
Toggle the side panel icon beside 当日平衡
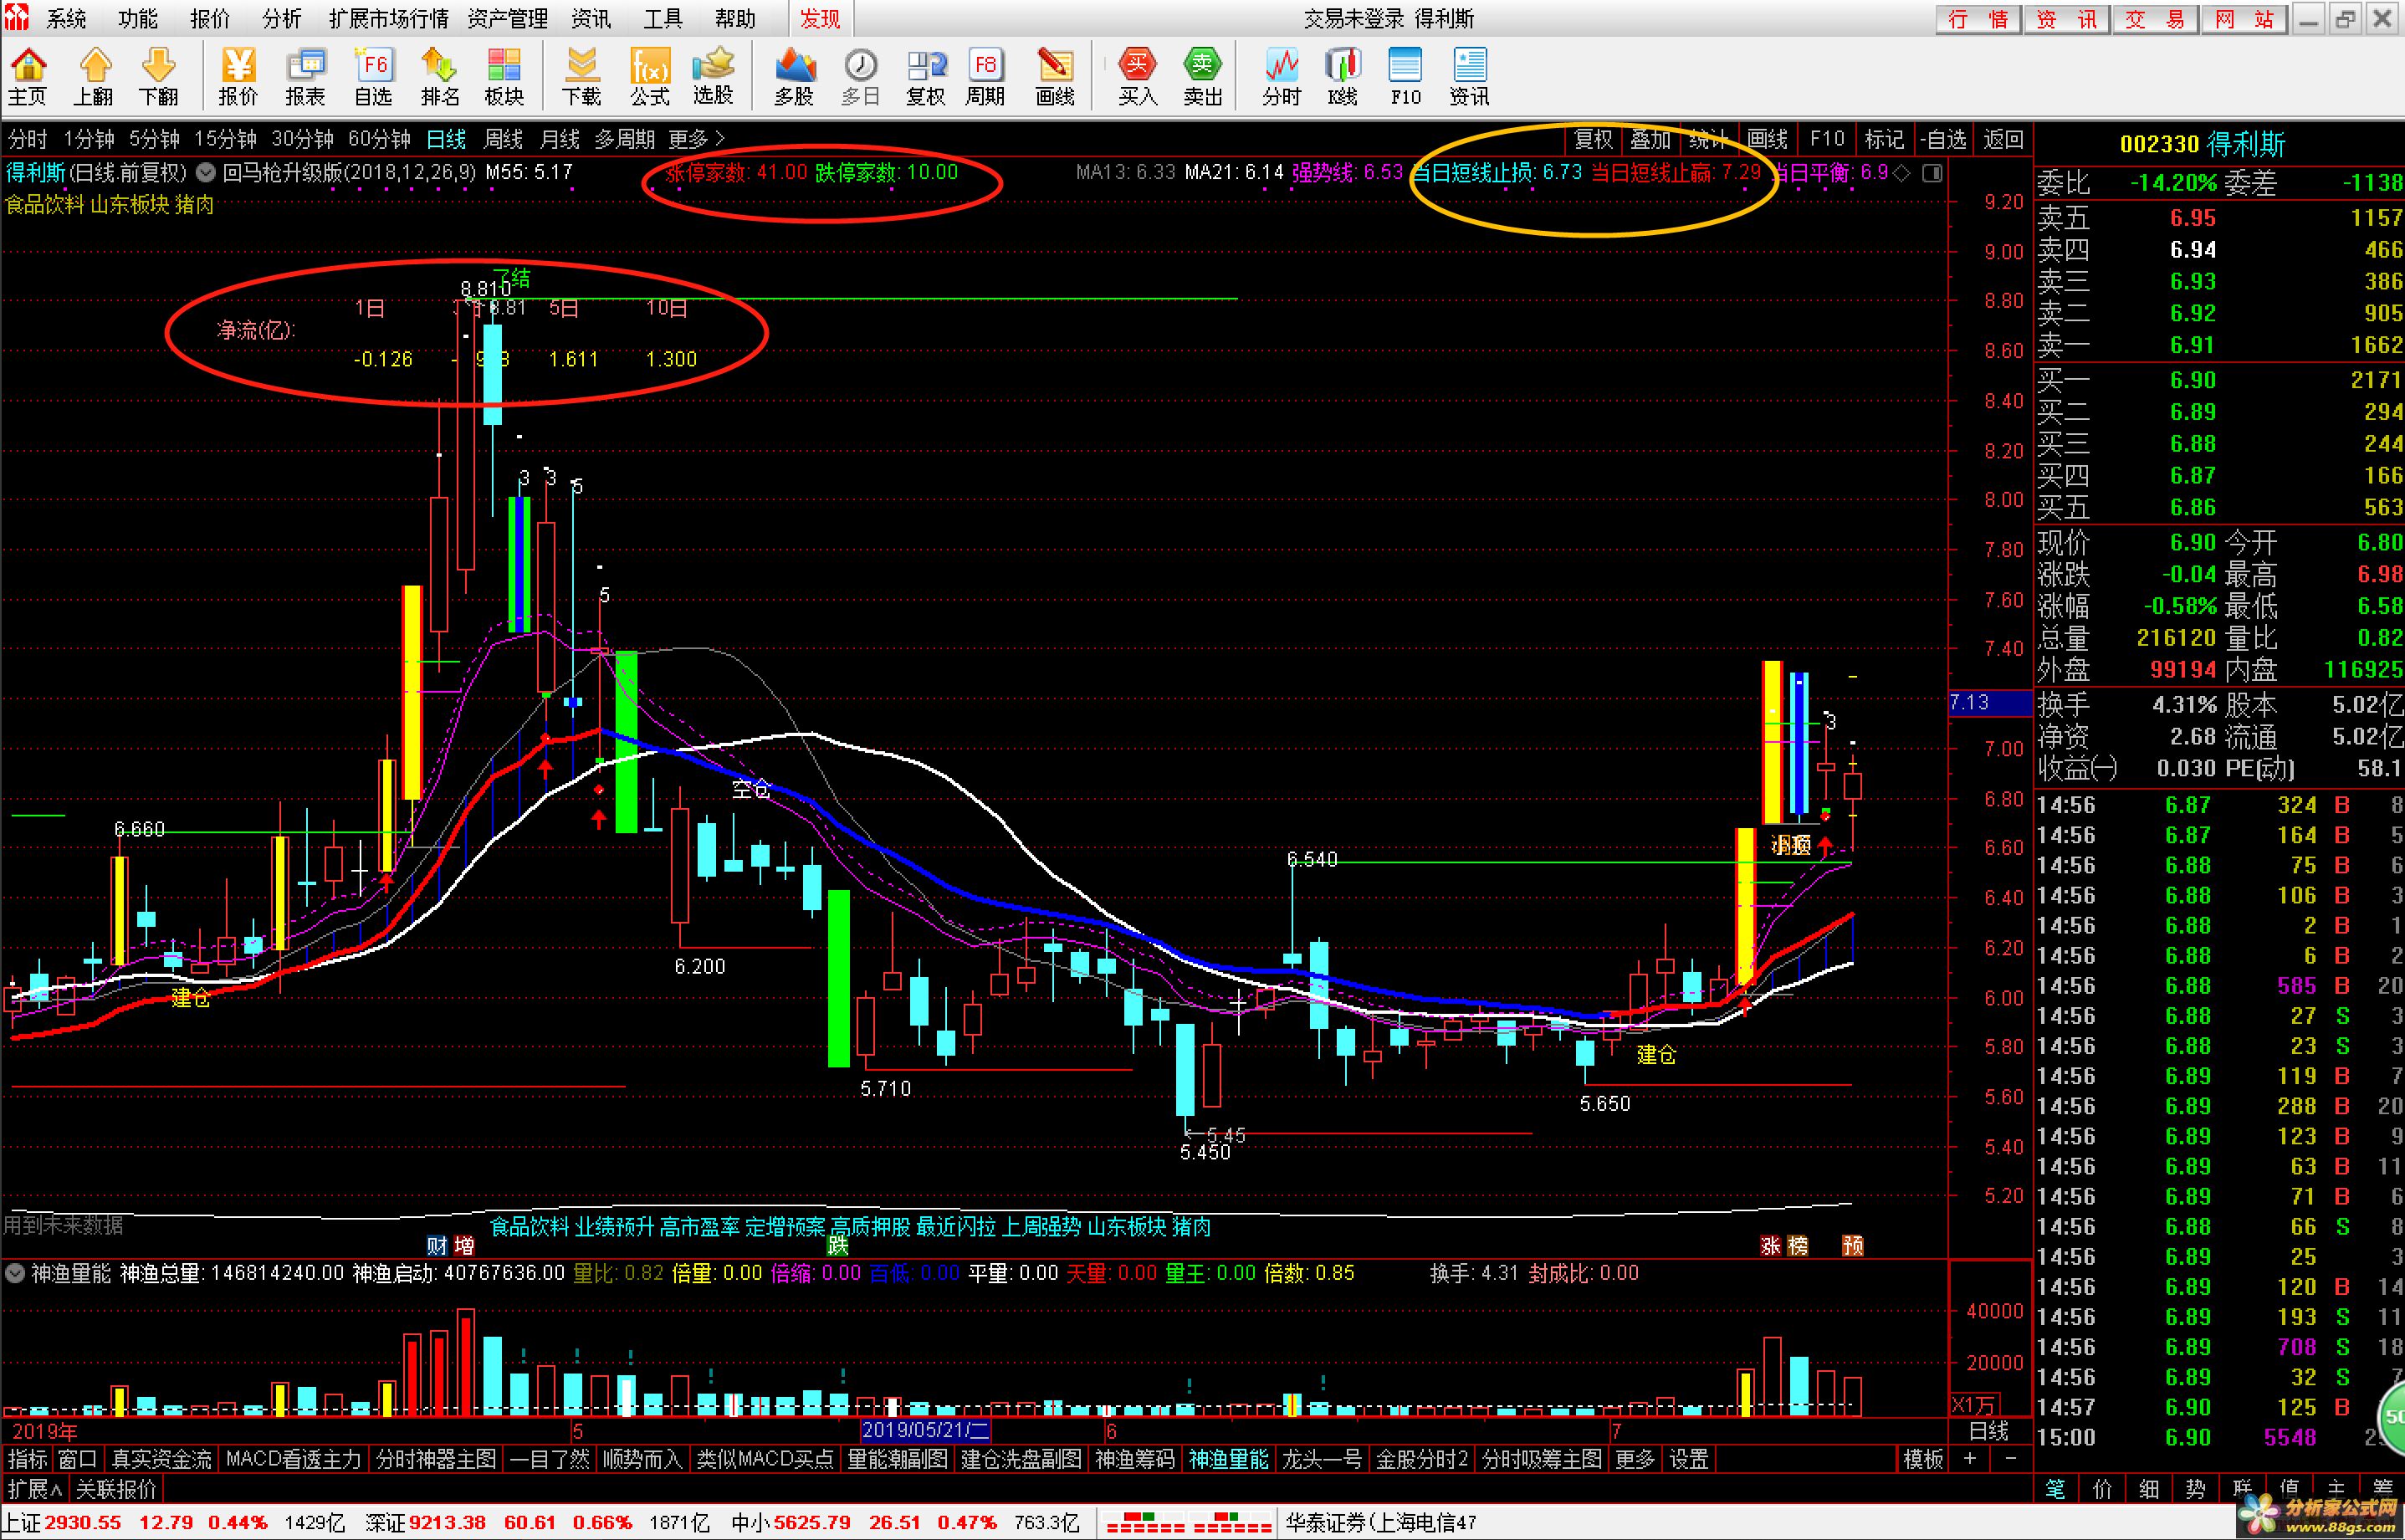click(x=1932, y=173)
